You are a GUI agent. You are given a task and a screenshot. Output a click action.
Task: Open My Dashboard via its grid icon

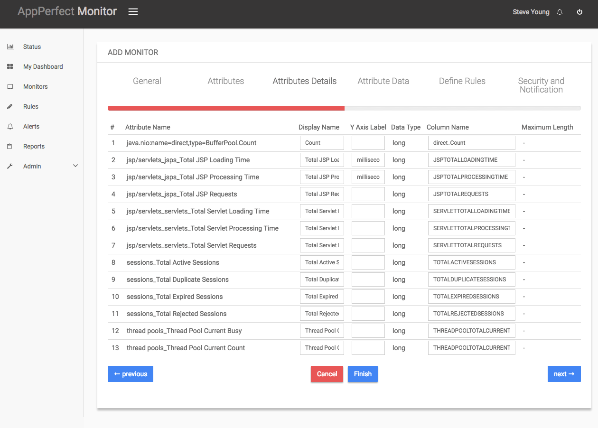click(x=10, y=66)
